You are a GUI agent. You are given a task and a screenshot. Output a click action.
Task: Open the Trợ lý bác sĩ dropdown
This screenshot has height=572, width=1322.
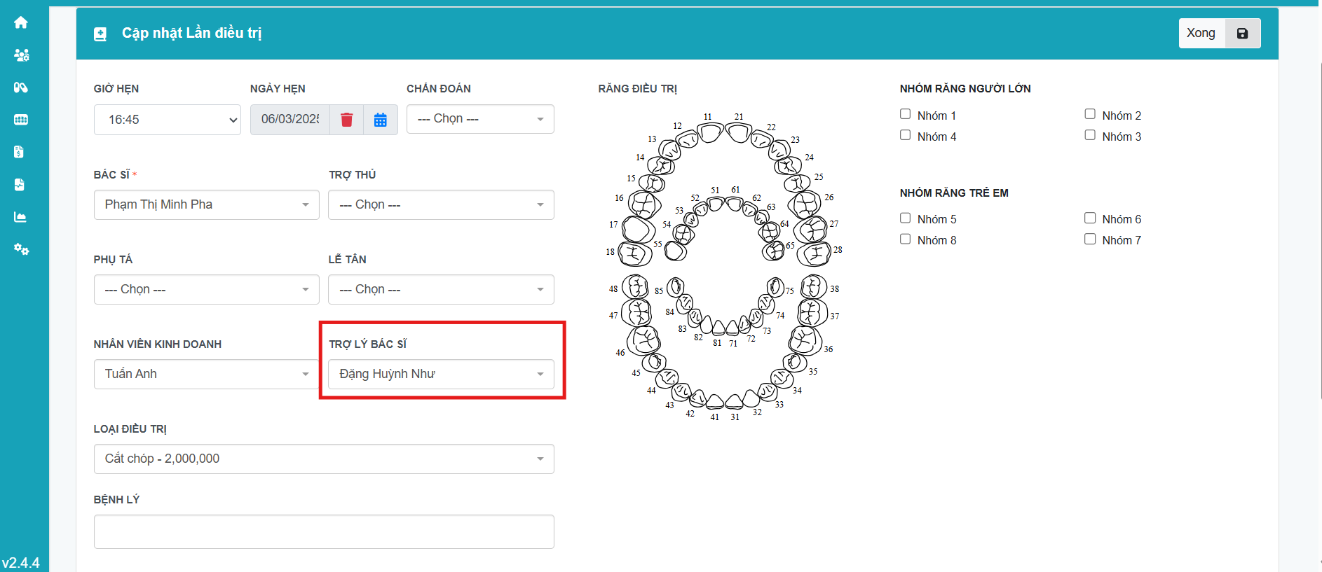pyautogui.click(x=441, y=374)
